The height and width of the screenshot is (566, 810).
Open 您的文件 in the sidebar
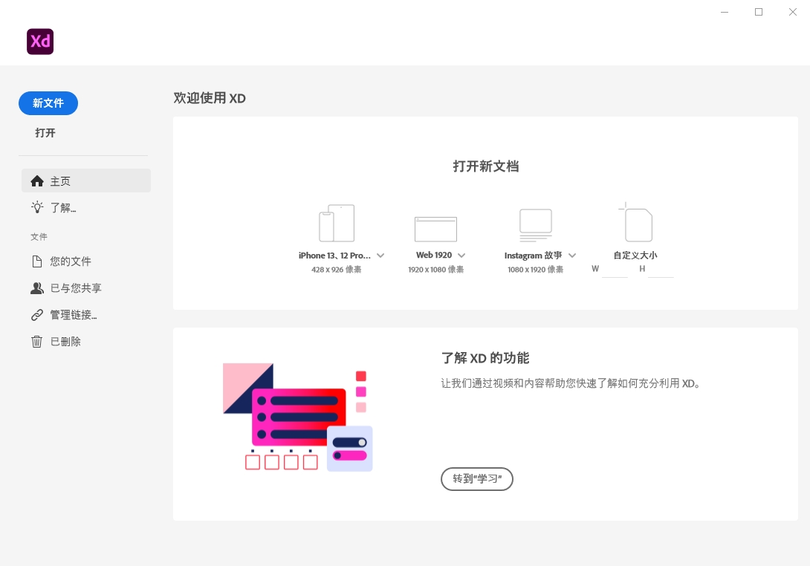point(71,261)
